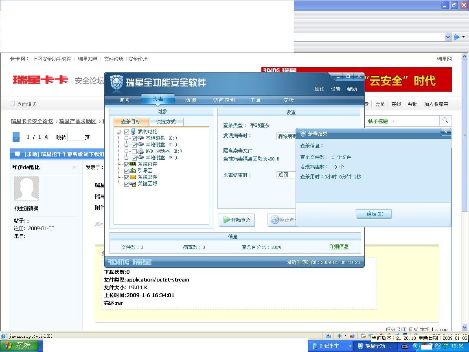Click the browser Go arrow button
Viewport: 469px width, 352px height.
457,37
